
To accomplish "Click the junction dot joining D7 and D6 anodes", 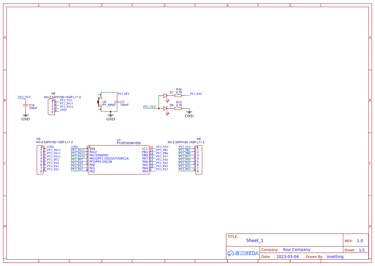I will 159,109.
